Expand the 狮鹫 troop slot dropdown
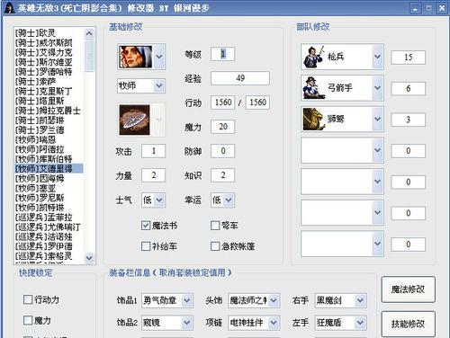 (x=377, y=119)
